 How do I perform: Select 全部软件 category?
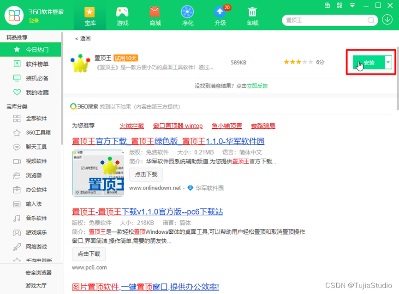coord(30,118)
